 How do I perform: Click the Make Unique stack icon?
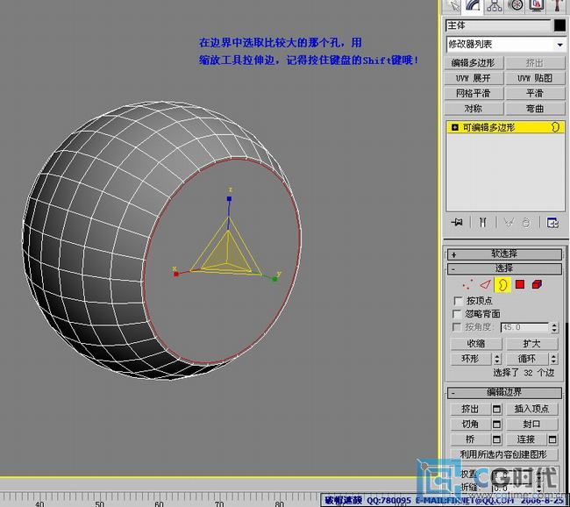click(509, 222)
